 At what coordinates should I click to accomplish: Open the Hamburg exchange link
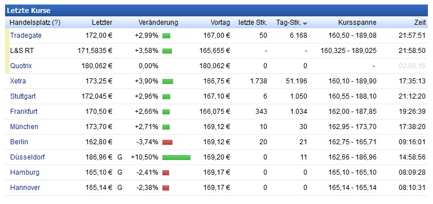coord(25,172)
